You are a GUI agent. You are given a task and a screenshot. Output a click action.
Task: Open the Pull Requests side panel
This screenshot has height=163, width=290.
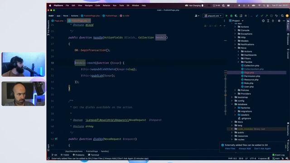click(x=48, y=28)
